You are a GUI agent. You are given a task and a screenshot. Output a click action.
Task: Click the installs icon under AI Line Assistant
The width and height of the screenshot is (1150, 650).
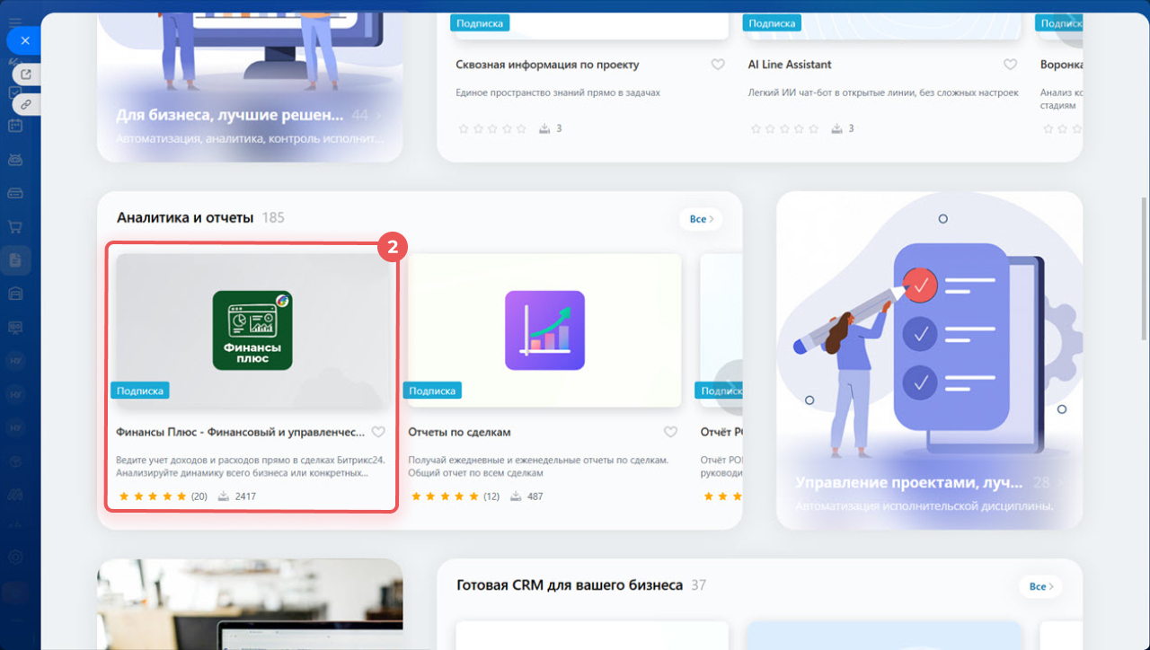point(837,128)
